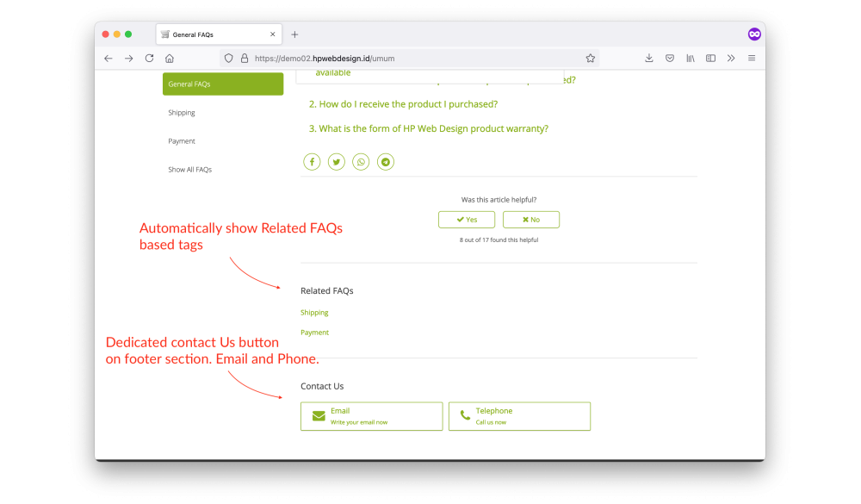Select Show All FAQs sidebar item
The image size is (861, 504).
point(189,170)
